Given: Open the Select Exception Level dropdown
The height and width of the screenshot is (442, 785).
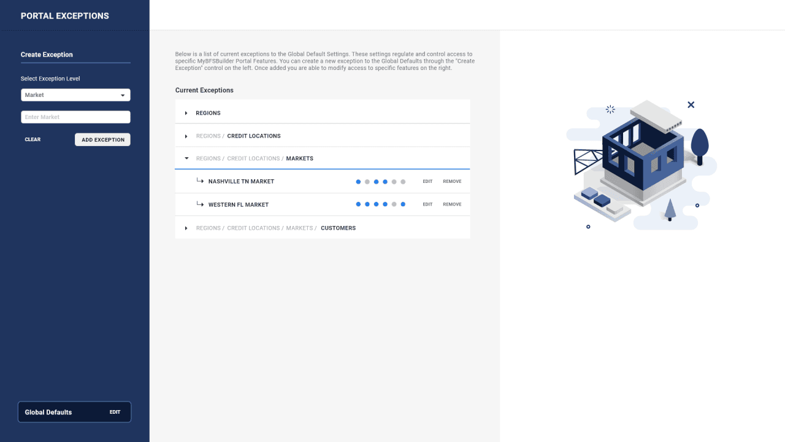Looking at the screenshot, I should tap(75, 95).
